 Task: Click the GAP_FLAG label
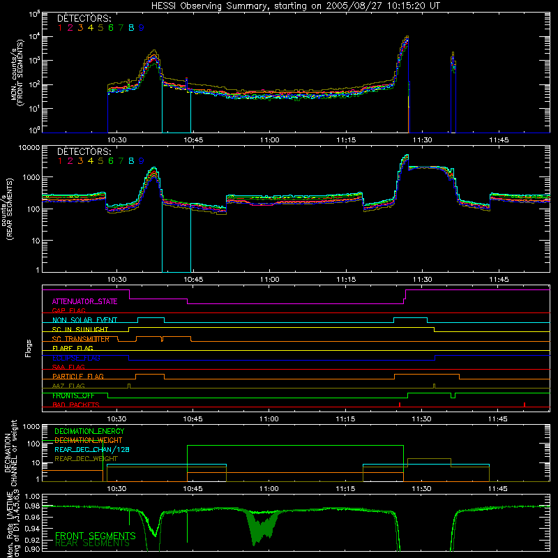pos(68,310)
